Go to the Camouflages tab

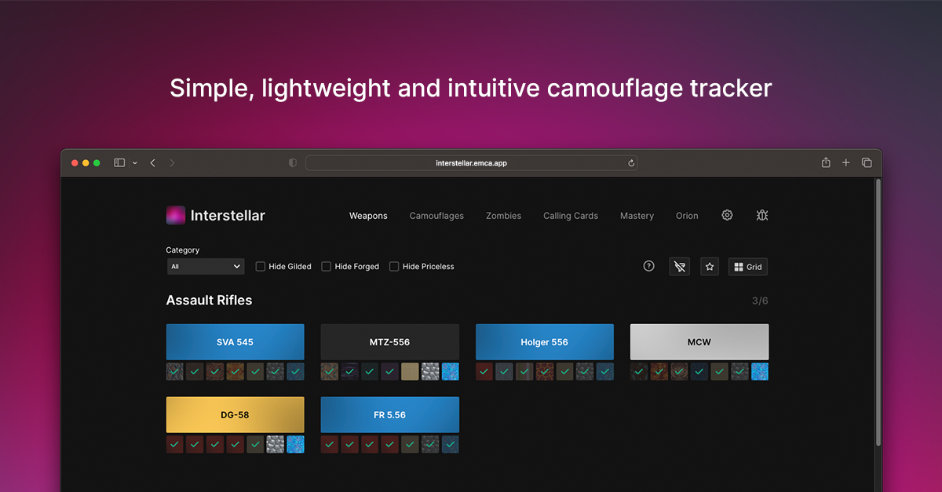click(x=436, y=216)
